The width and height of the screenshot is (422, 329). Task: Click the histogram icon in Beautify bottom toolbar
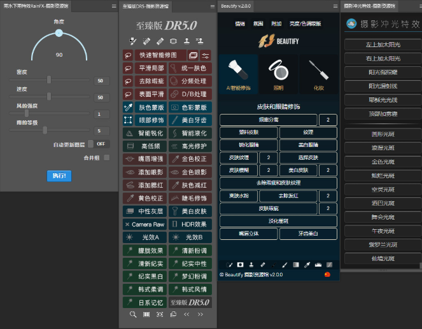tap(318, 265)
